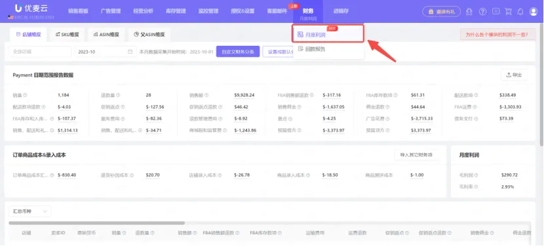
Task: Click the 优麦云 logo
Action: tap(31, 8)
